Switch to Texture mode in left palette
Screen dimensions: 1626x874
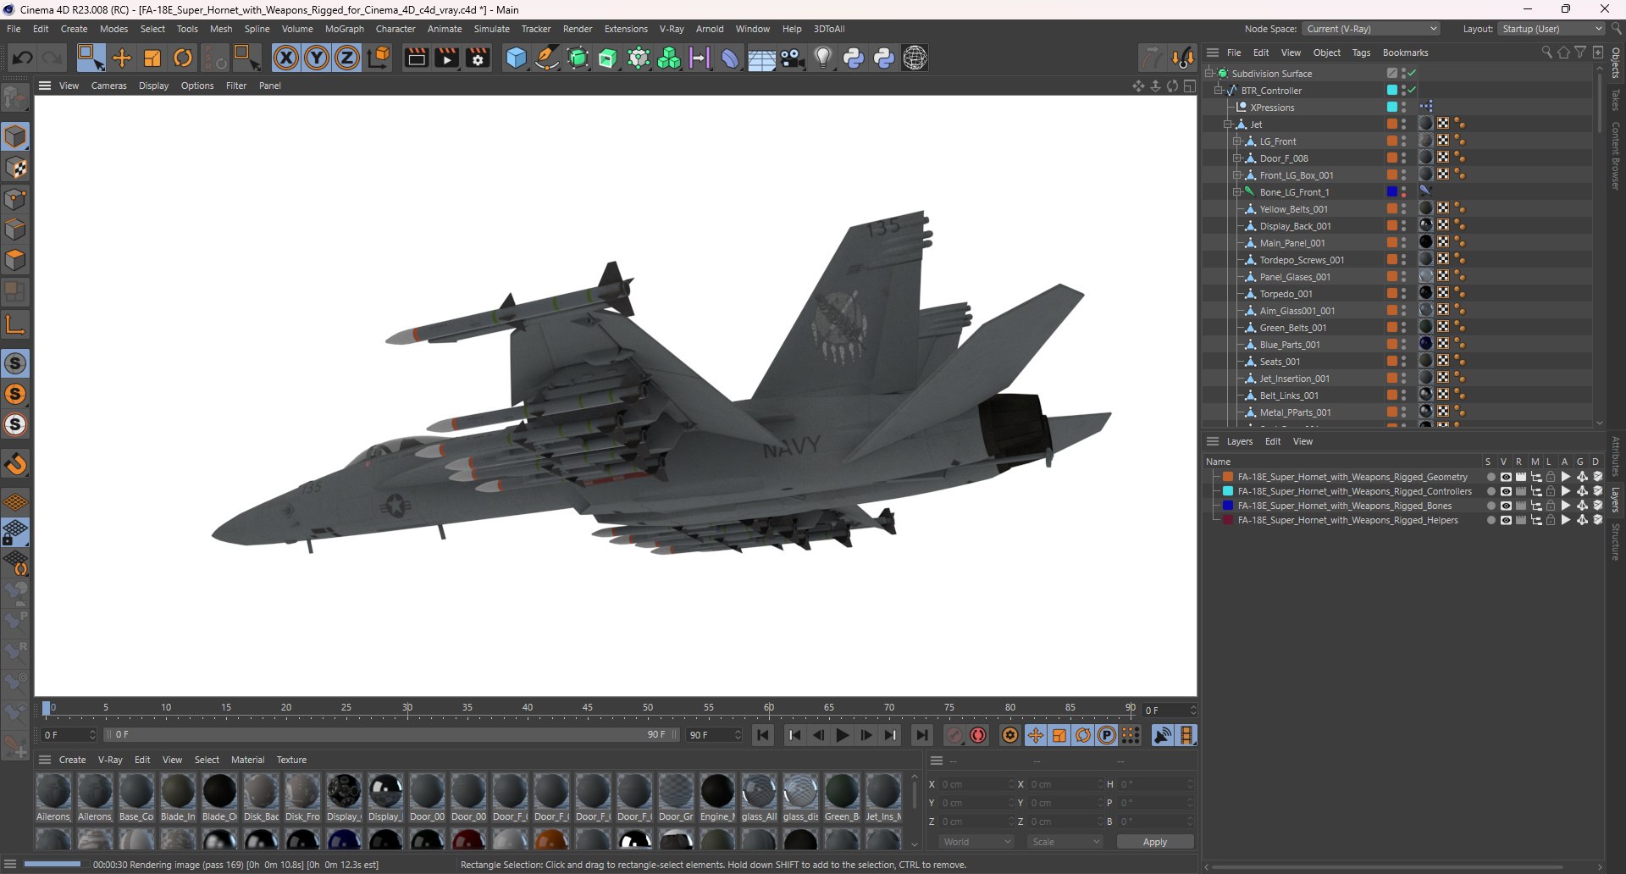16,168
